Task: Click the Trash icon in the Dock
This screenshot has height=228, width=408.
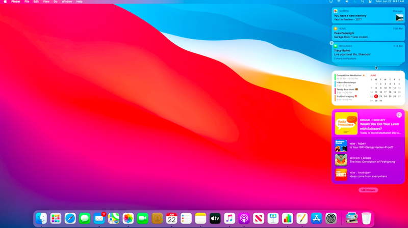Action: tap(366, 218)
